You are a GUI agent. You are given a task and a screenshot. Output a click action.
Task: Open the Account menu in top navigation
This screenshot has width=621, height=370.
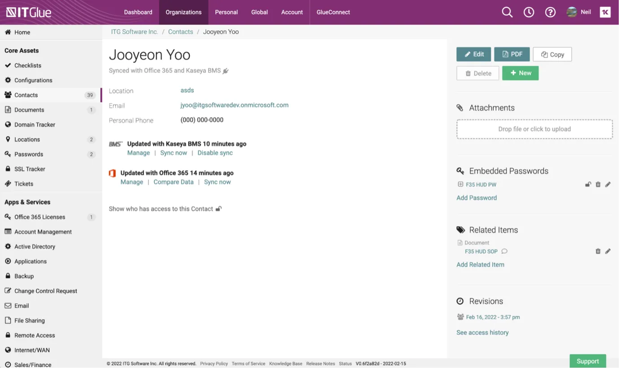[x=292, y=12]
